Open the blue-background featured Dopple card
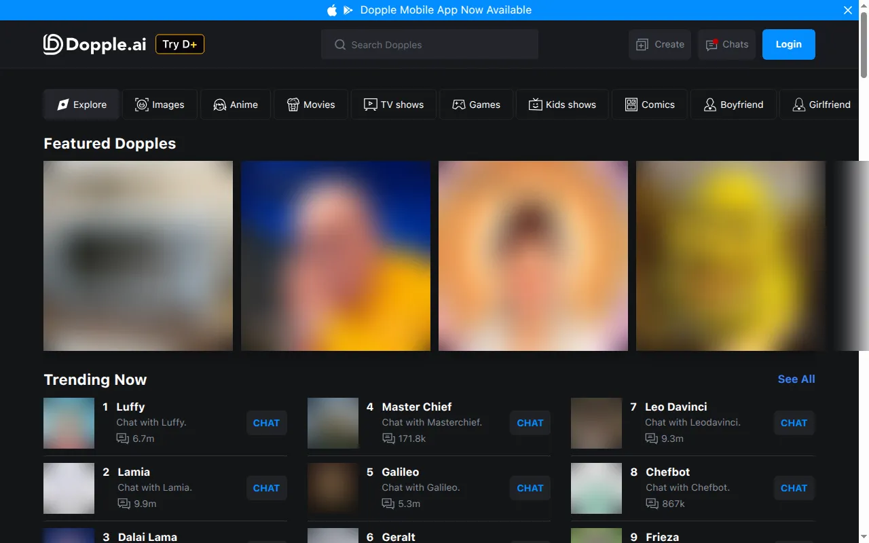This screenshot has height=543, width=869. point(335,256)
